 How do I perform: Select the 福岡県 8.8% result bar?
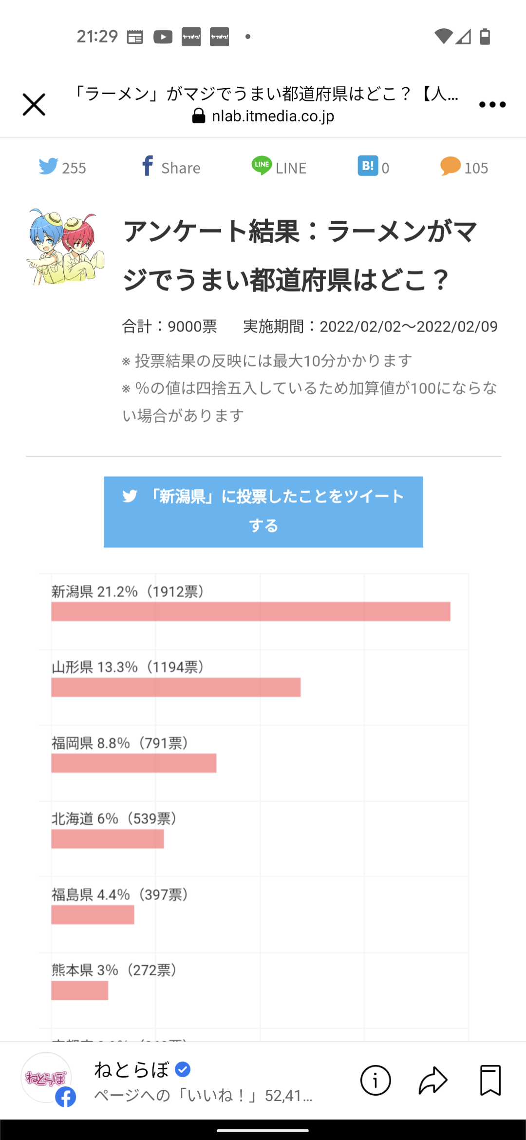(x=134, y=763)
